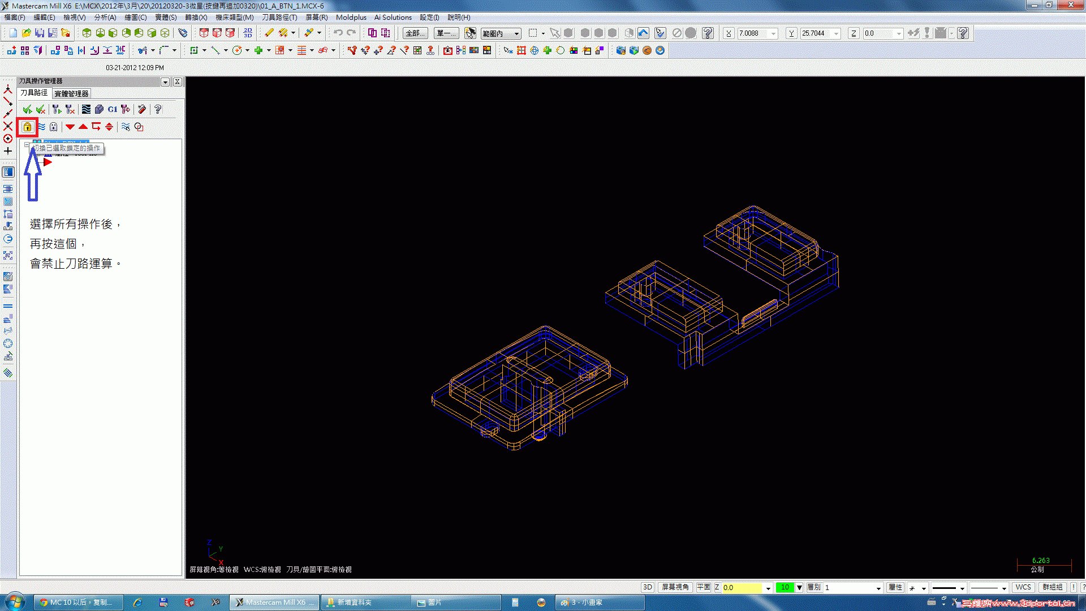The image size is (1086, 611).
Task: Collapse the machine group tree node
Action: 27,145
